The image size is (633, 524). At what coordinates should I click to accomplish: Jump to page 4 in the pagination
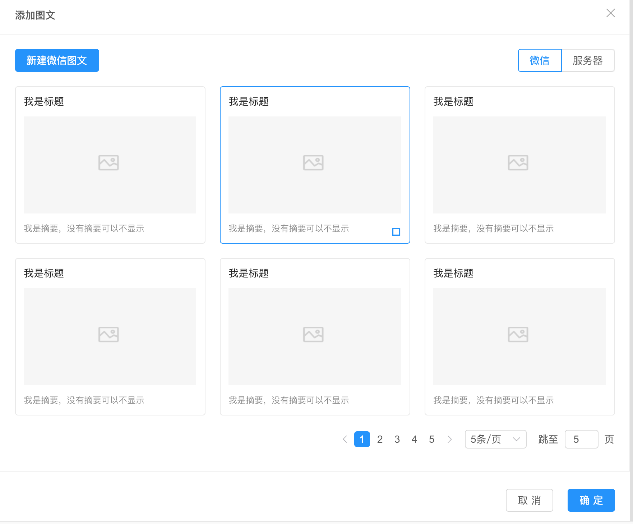414,439
